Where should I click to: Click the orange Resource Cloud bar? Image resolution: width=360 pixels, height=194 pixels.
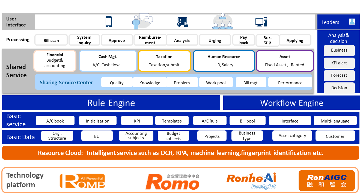click(180, 153)
